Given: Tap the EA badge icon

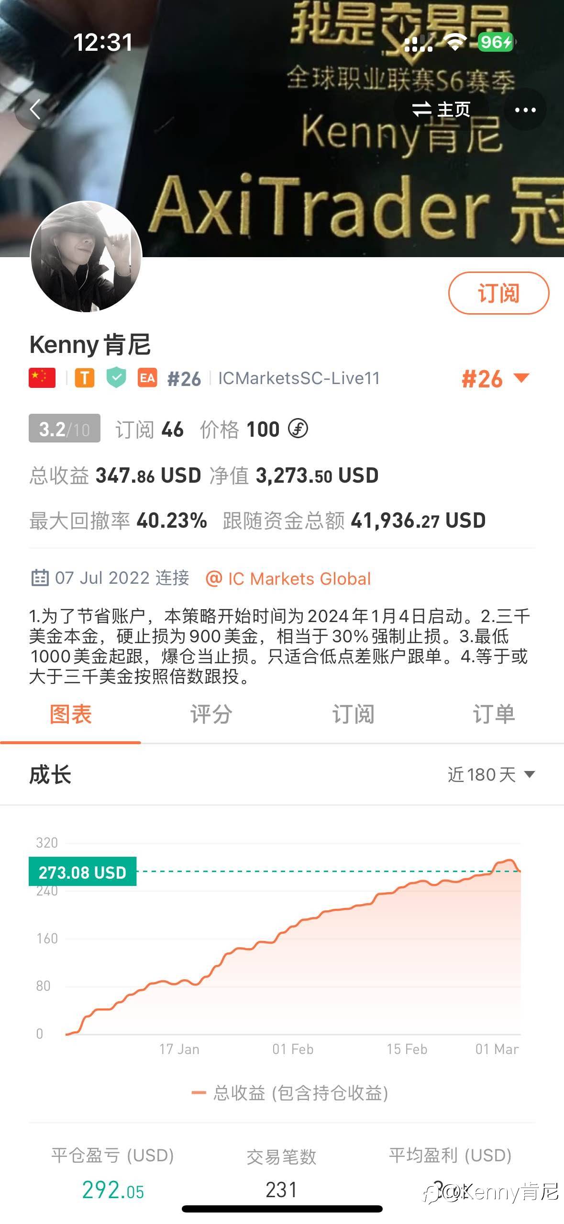Looking at the screenshot, I should click(147, 378).
